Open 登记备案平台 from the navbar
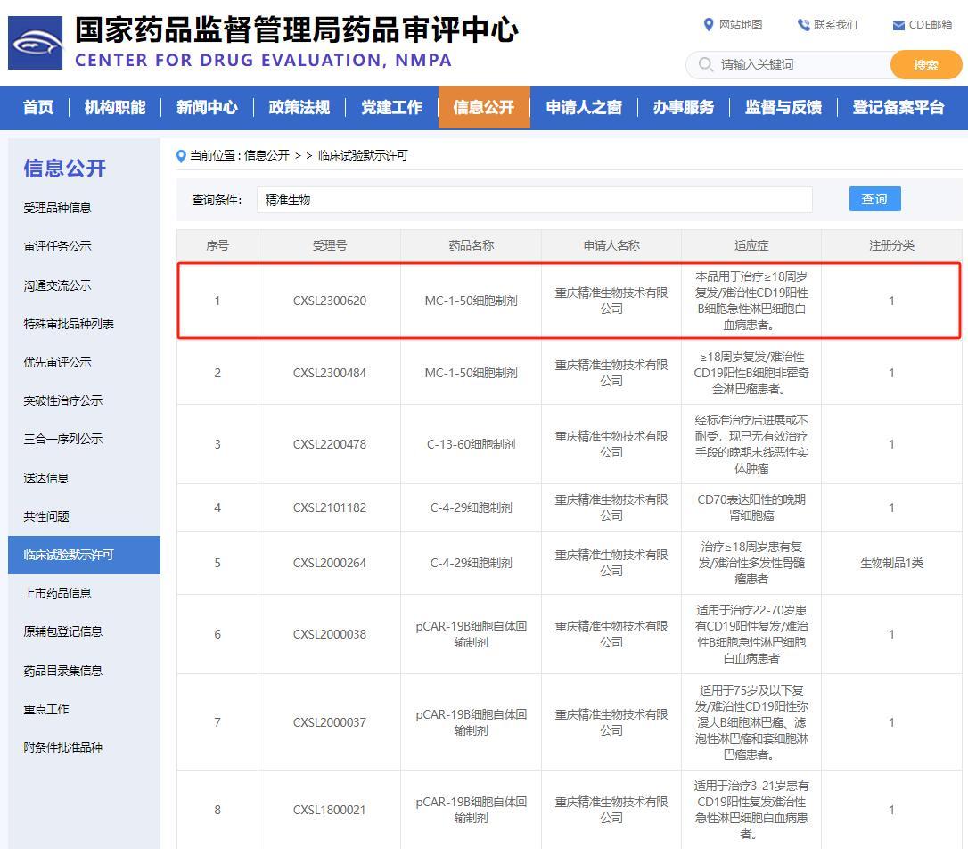The height and width of the screenshot is (849, 968). click(x=898, y=108)
